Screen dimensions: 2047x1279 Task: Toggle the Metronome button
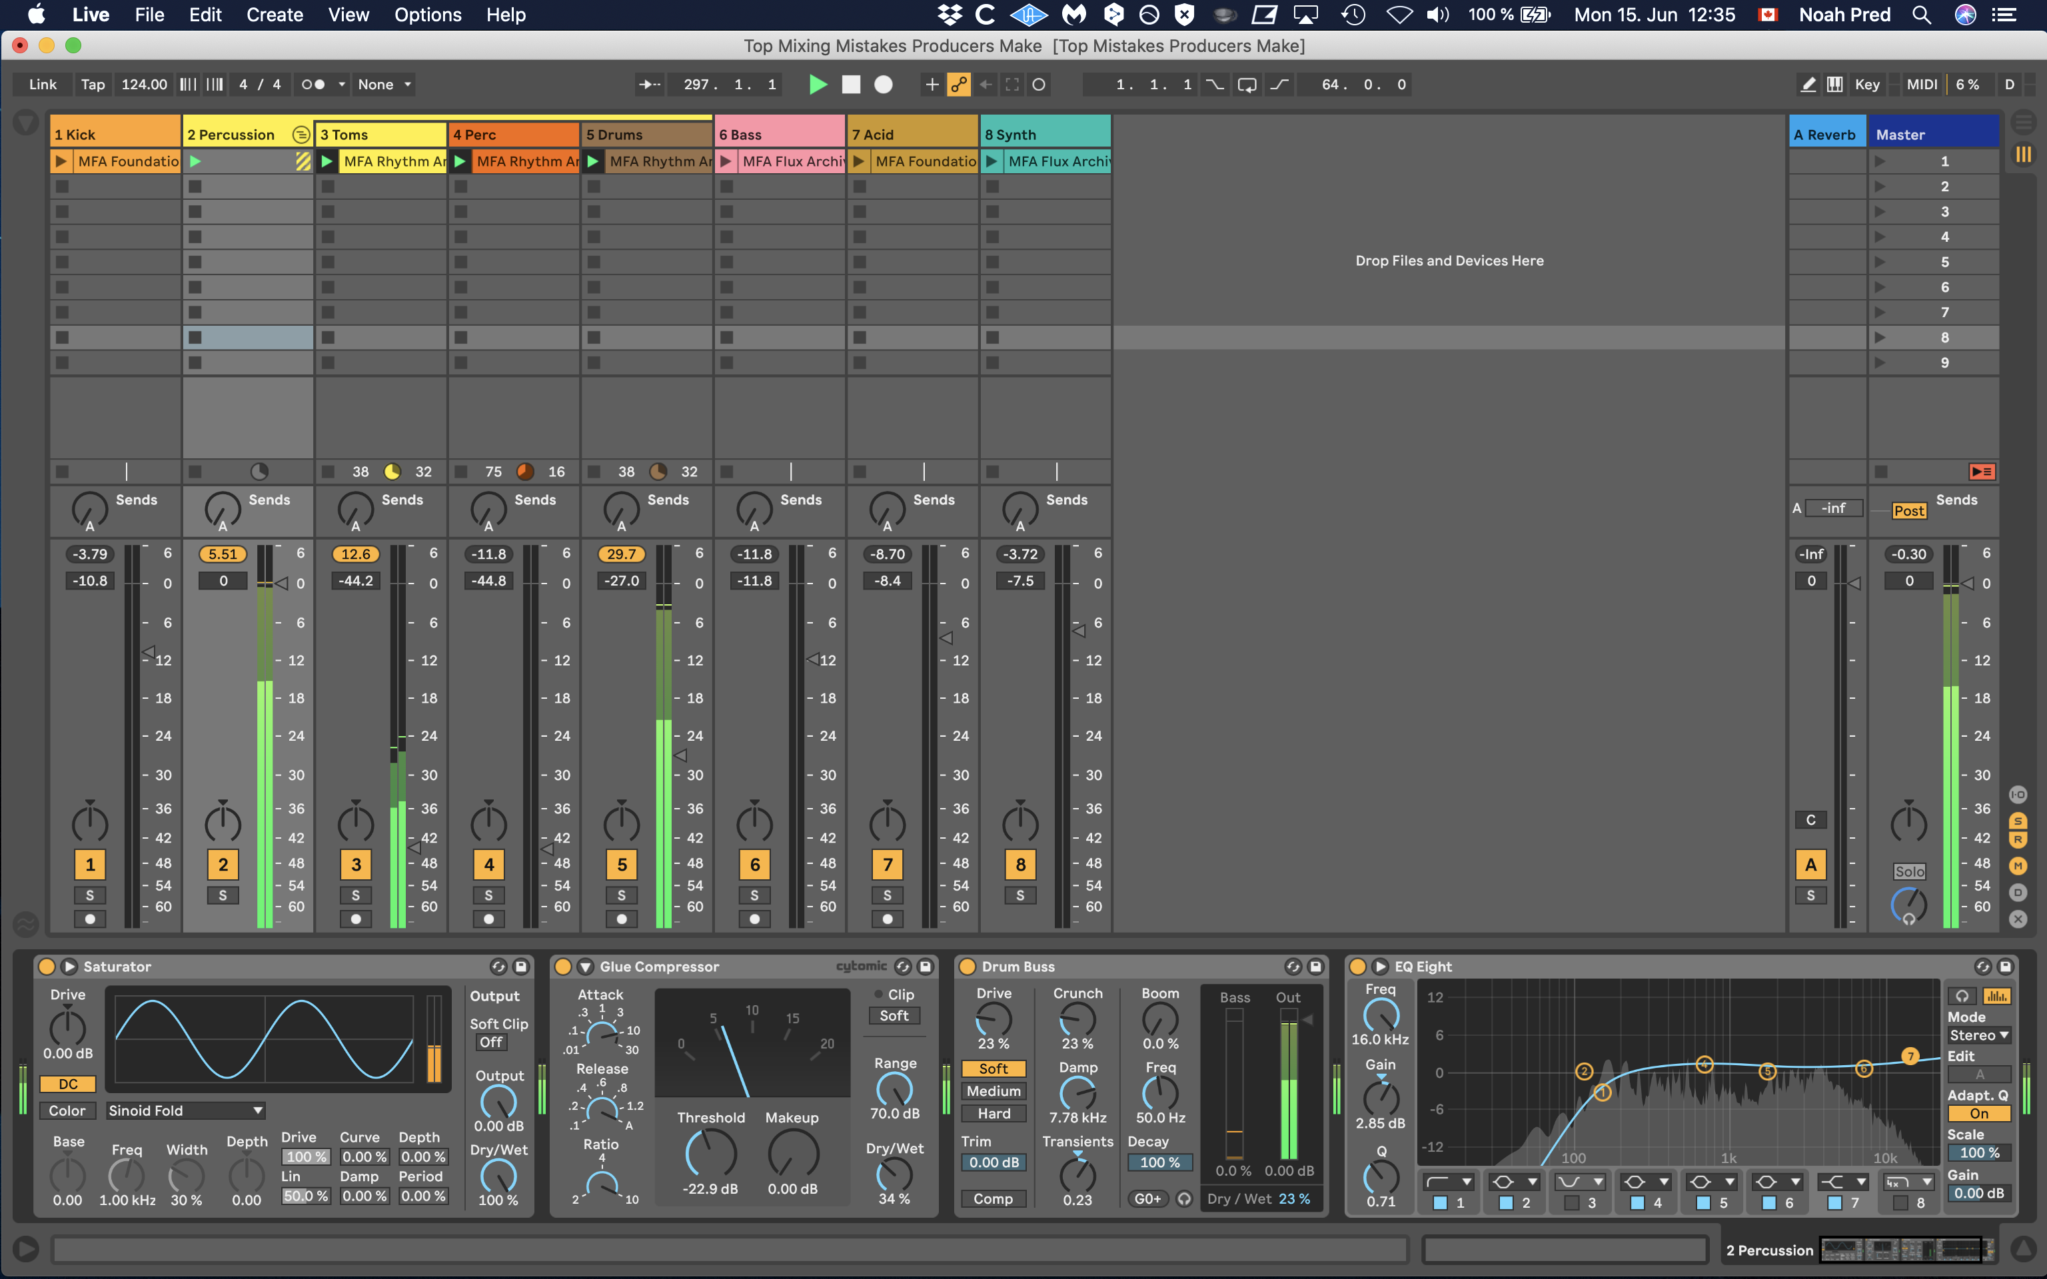coord(314,85)
